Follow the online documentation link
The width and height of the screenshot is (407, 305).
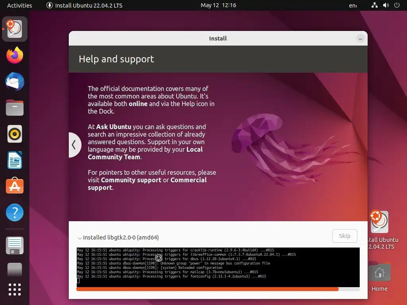(x=138, y=104)
